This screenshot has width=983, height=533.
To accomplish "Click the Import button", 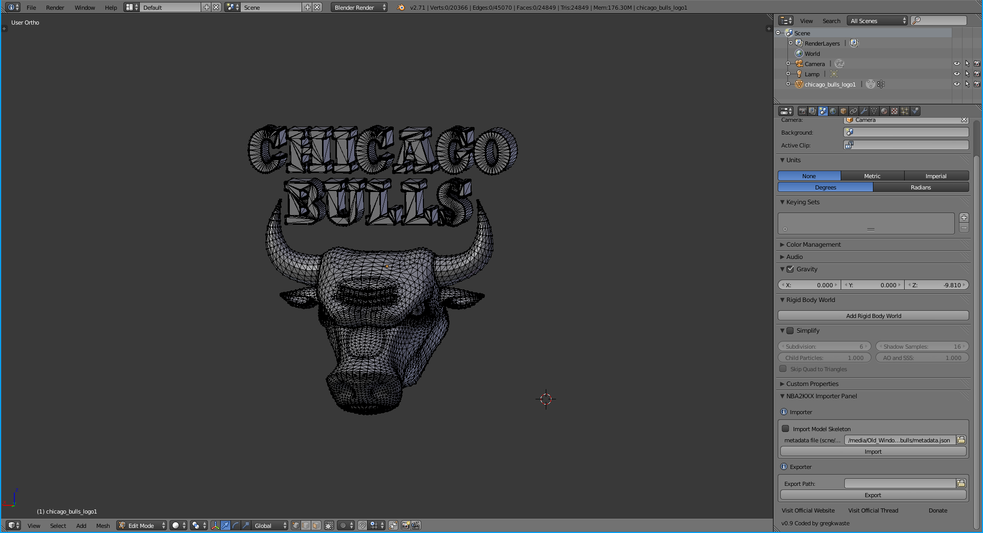I will (873, 451).
